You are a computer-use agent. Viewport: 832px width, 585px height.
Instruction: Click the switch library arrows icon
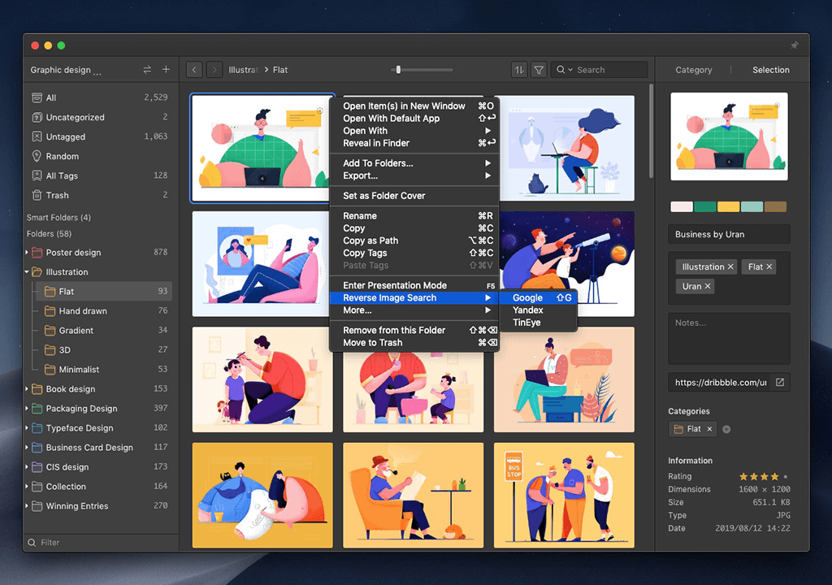point(147,70)
